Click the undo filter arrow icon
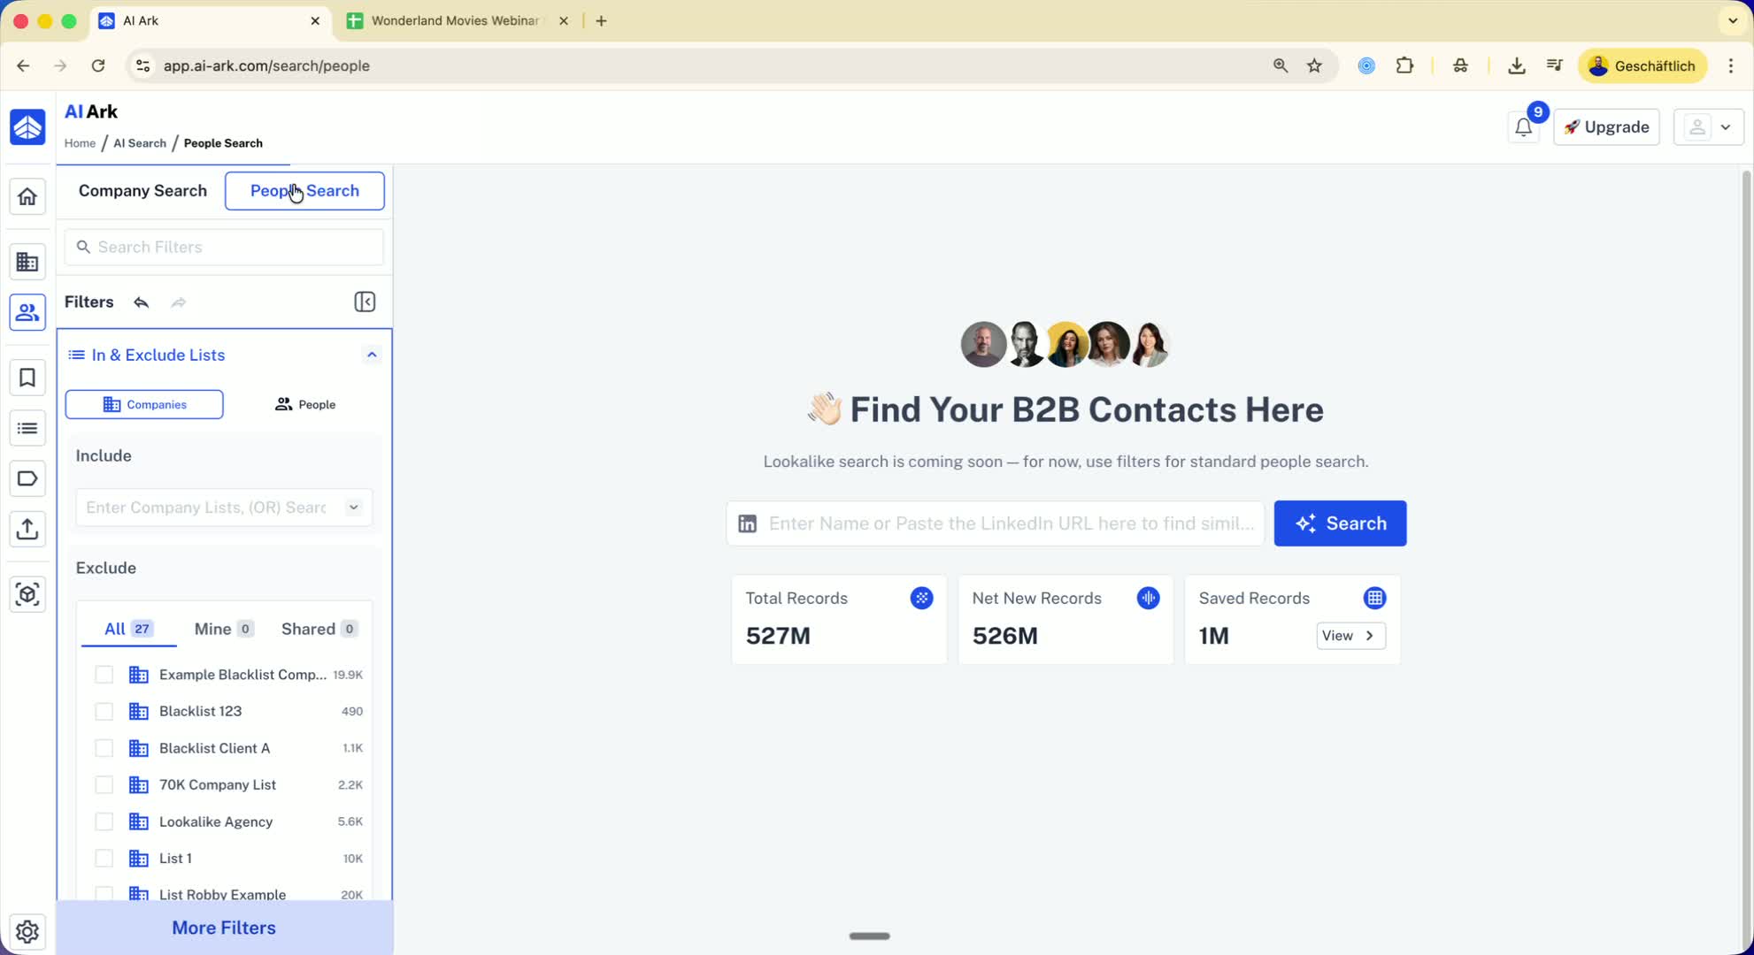 click(x=141, y=302)
